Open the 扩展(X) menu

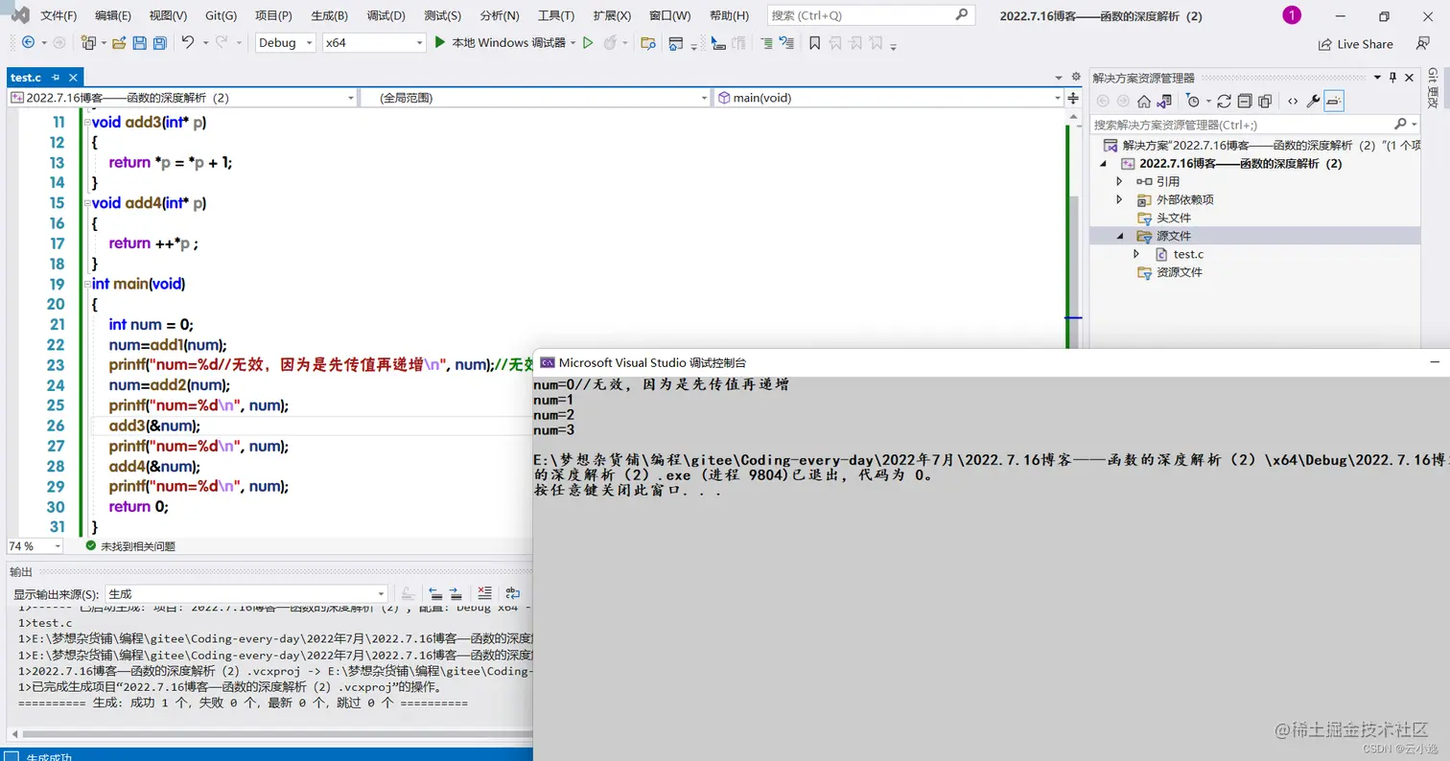pyautogui.click(x=612, y=15)
